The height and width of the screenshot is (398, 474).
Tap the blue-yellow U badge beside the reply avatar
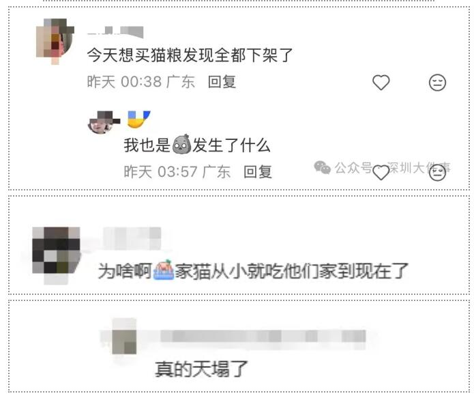[x=138, y=119]
